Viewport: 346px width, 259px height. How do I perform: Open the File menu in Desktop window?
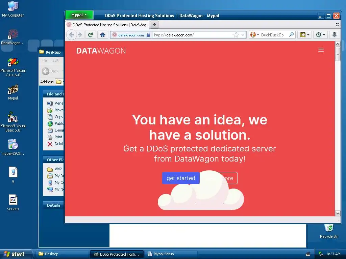[x=44, y=60]
